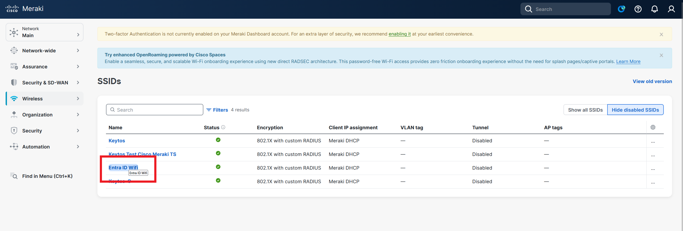The width and height of the screenshot is (683, 231).
Task: Click the AP tags column header
Action: [x=553, y=128]
